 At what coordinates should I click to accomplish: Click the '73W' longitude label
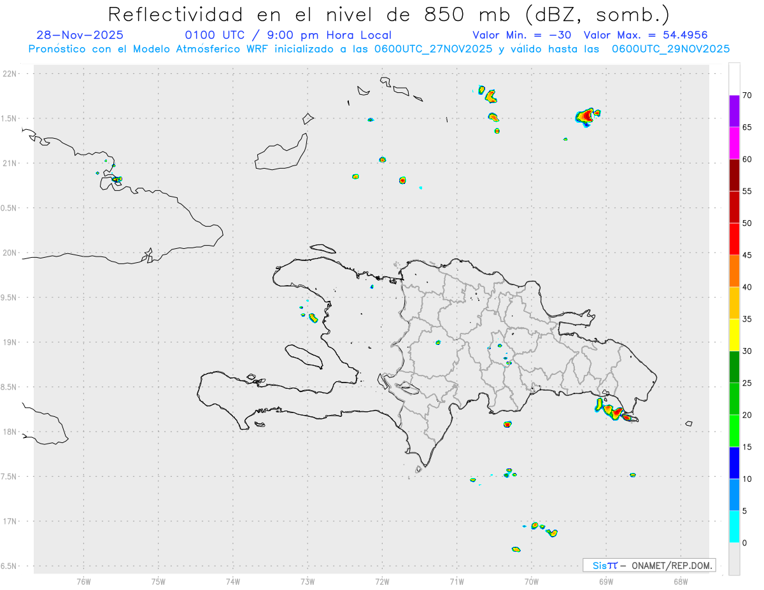(x=308, y=581)
